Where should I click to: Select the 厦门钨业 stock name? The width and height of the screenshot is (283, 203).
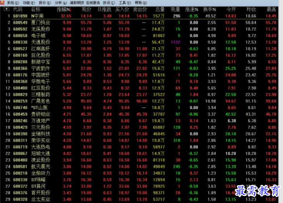coord(41,23)
